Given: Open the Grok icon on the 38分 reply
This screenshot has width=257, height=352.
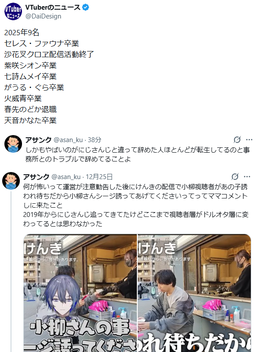Looking at the screenshot, I should tap(237, 139).
